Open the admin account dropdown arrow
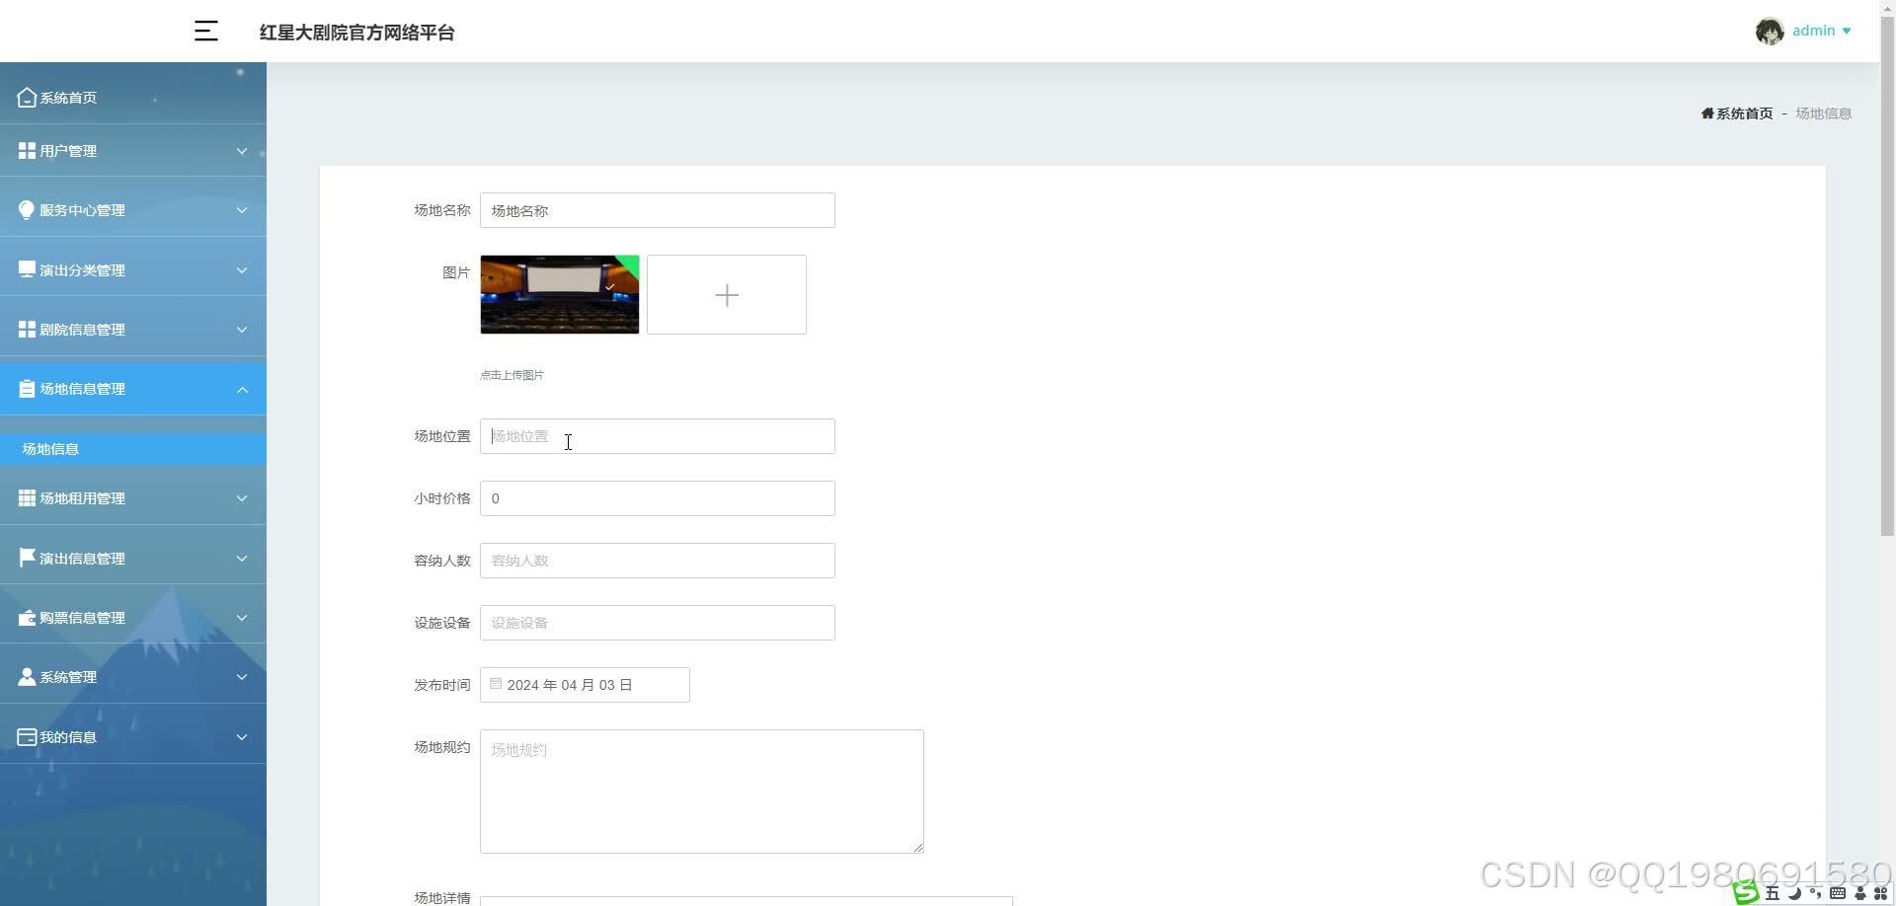Image resolution: width=1896 pixels, height=906 pixels. click(x=1847, y=31)
